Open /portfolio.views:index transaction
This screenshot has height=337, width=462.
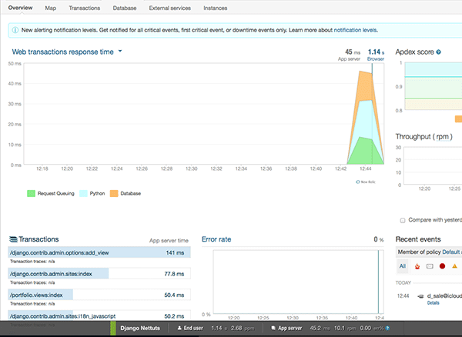pyautogui.click(x=99, y=295)
